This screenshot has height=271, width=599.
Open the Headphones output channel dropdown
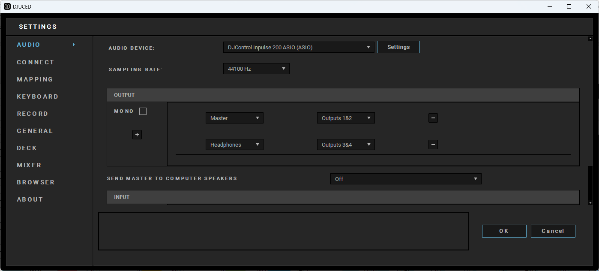(x=234, y=145)
